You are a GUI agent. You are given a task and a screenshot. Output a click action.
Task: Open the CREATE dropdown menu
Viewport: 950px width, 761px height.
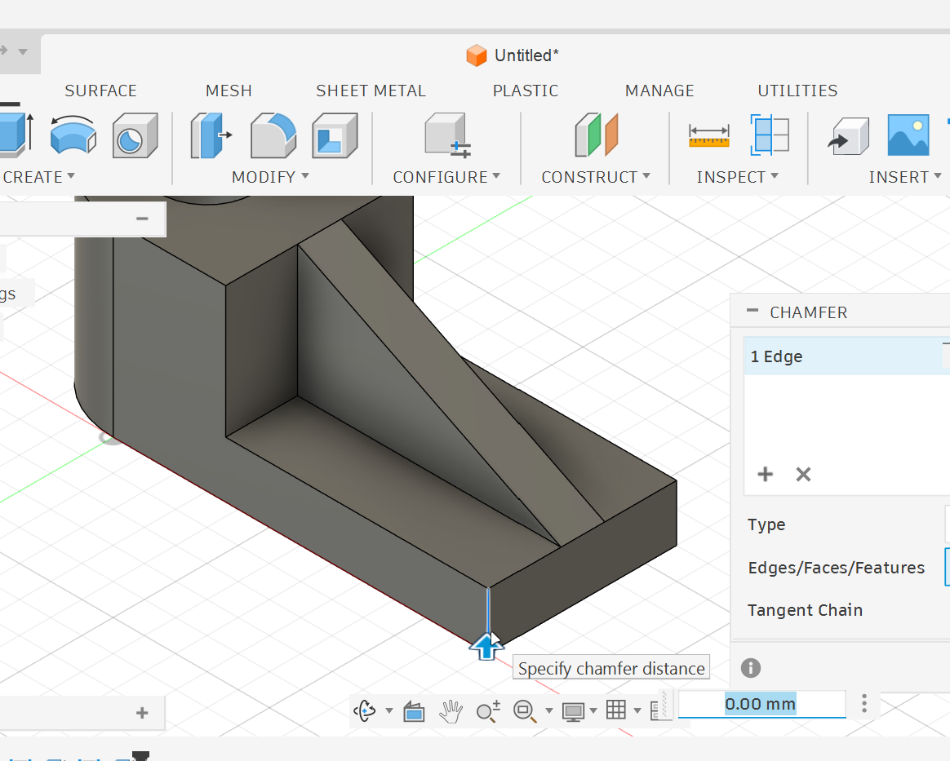[39, 177]
